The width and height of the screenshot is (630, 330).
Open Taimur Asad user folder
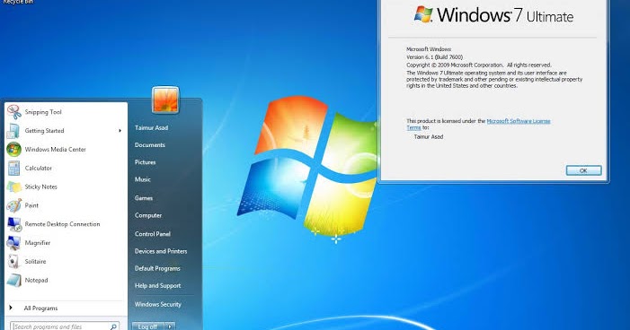click(x=152, y=127)
